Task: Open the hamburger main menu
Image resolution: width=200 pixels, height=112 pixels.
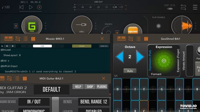Action: pyautogui.click(x=195, y=7)
